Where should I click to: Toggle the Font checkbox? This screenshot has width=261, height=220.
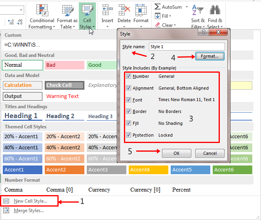click(128, 100)
